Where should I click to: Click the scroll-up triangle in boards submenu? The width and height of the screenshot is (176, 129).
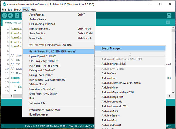(x=131, y=54)
